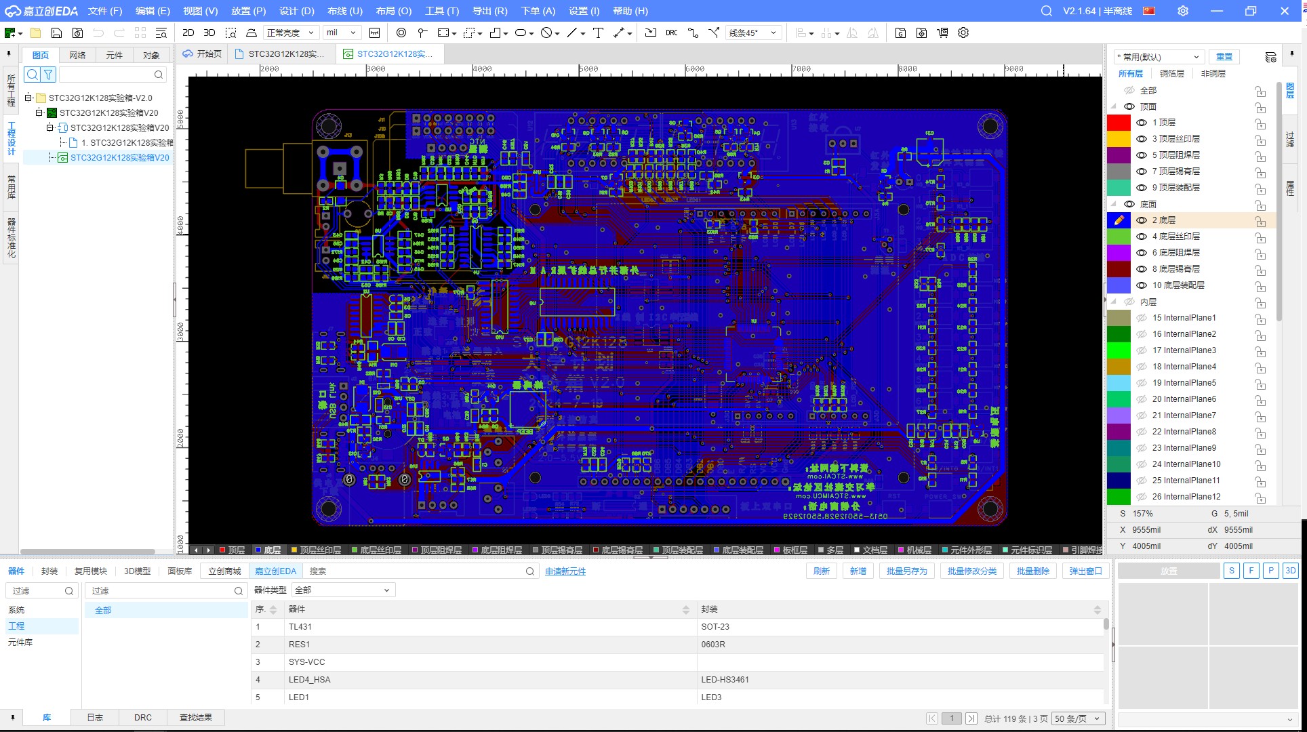Click the red color swatch for 1 顶层

[x=1119, y=123]
